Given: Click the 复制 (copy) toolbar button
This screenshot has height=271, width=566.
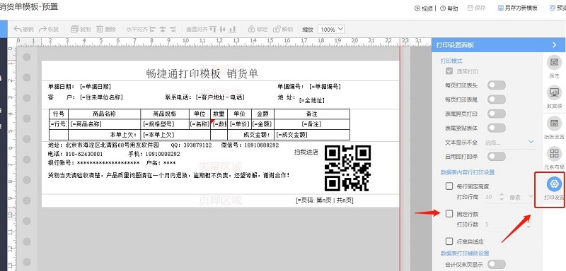Looking at the screenshot, I should click(81, 29).
